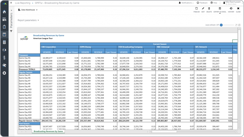Open the Notifications dropdown
The image size is (244, 137).
tap(186, 3)
